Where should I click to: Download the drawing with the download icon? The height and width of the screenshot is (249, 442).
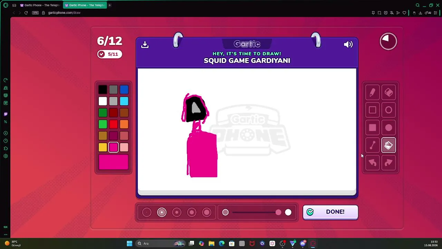coord(145,45)
